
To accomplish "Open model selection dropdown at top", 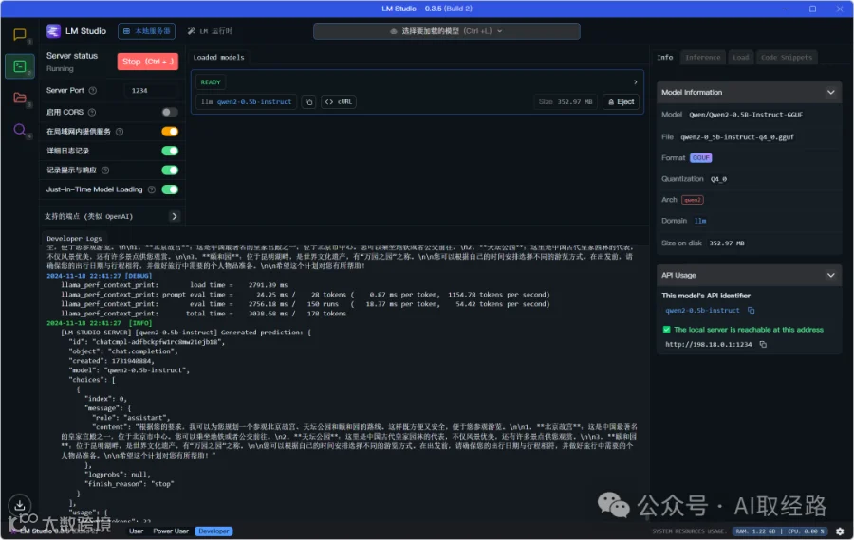I will (x=447, y=31).
